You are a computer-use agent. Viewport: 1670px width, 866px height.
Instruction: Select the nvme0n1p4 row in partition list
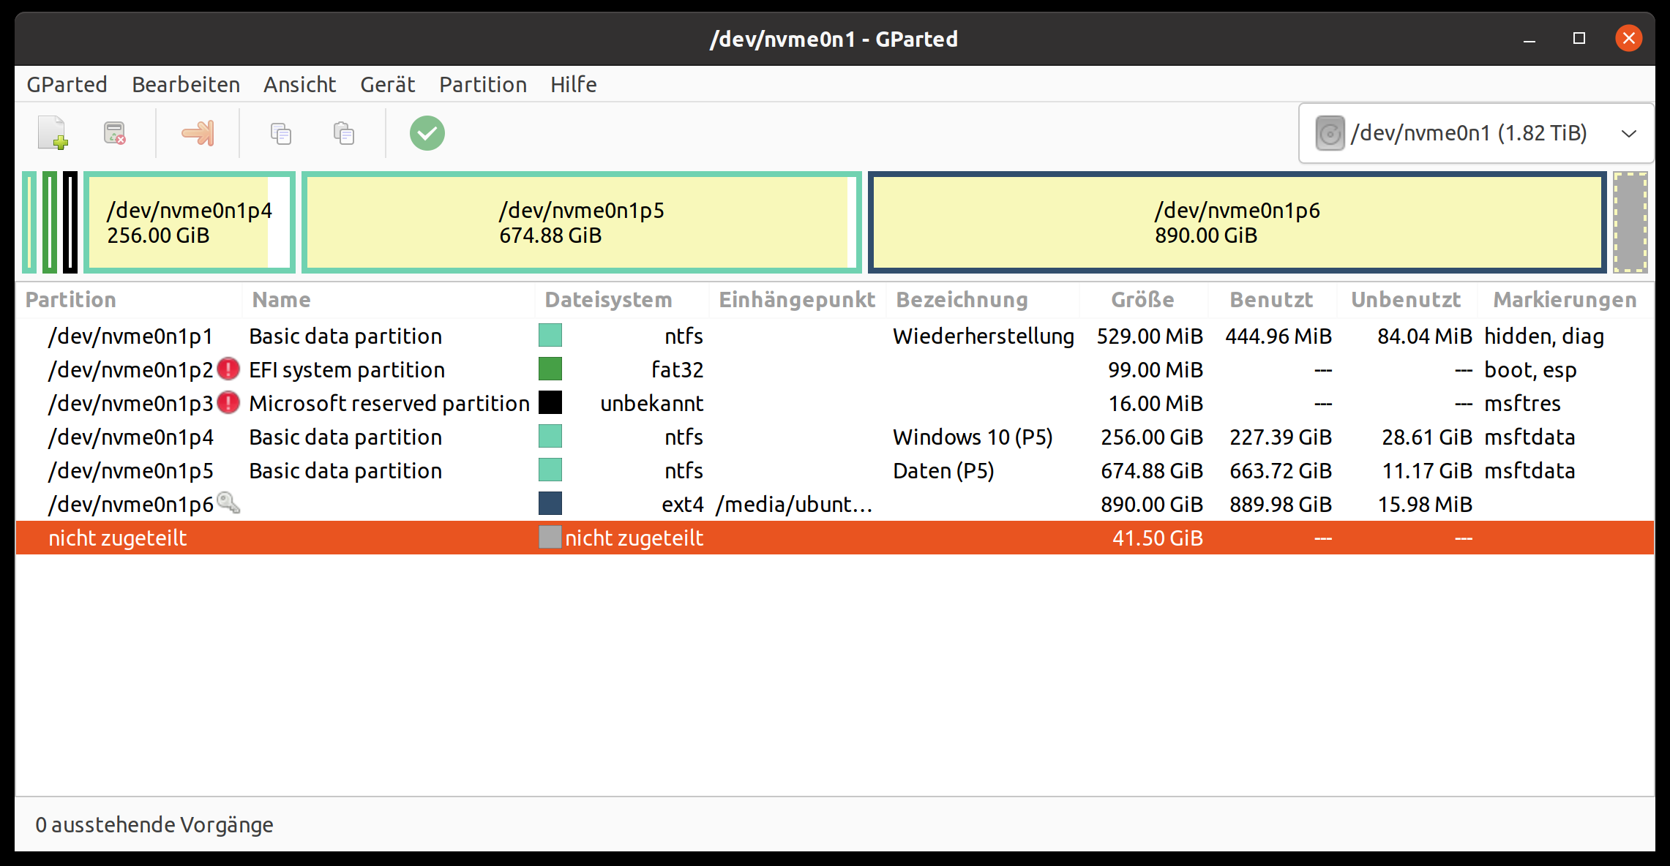pos(132,437)
